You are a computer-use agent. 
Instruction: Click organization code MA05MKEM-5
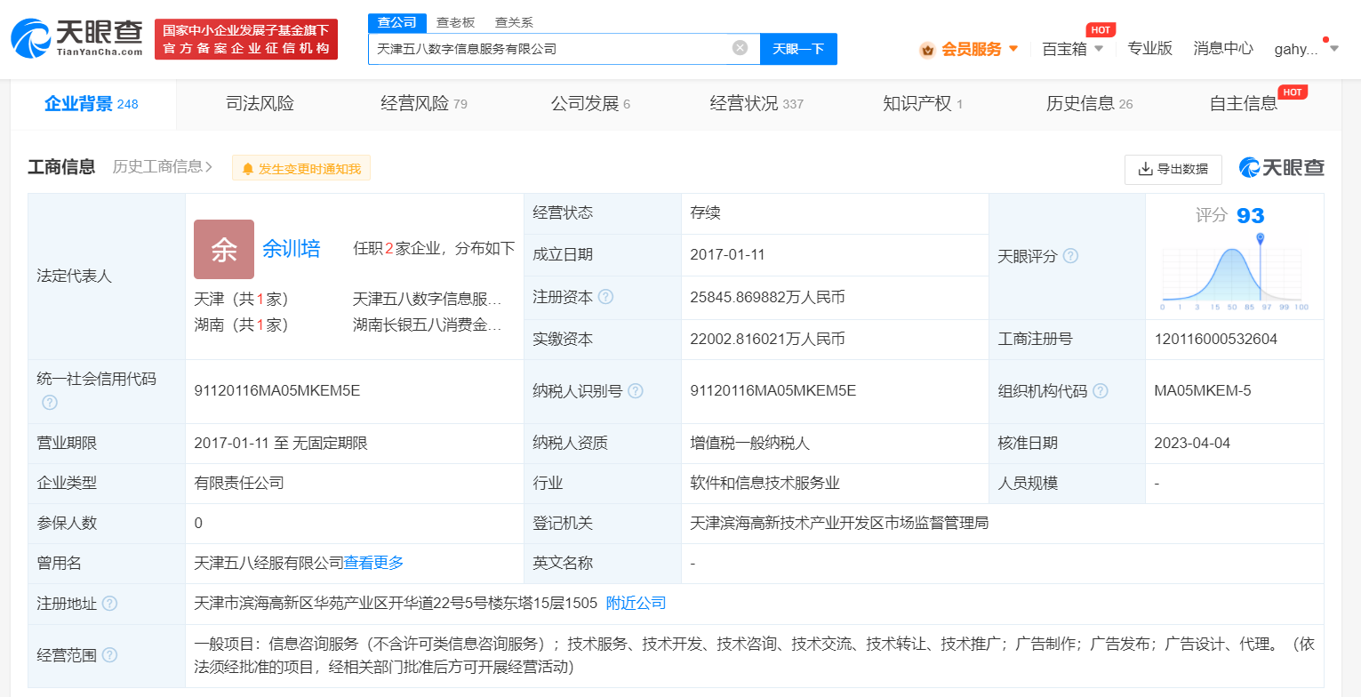pos(1203,390)
